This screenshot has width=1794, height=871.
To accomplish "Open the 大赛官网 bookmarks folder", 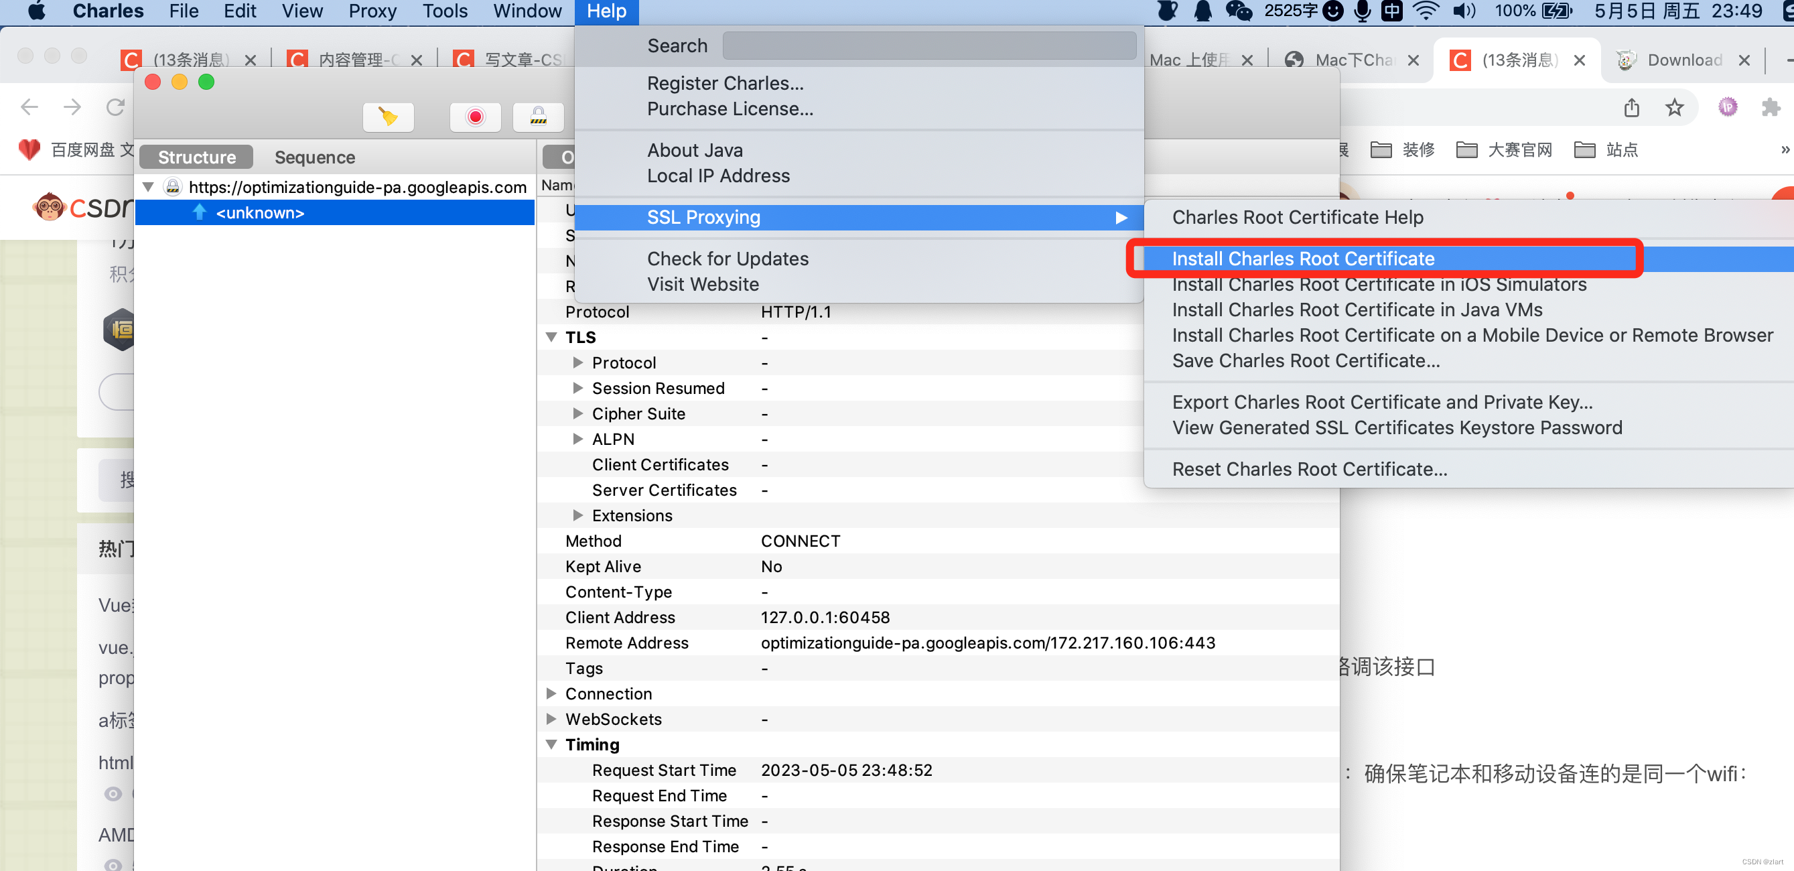I will click(x=1503, y=150).
